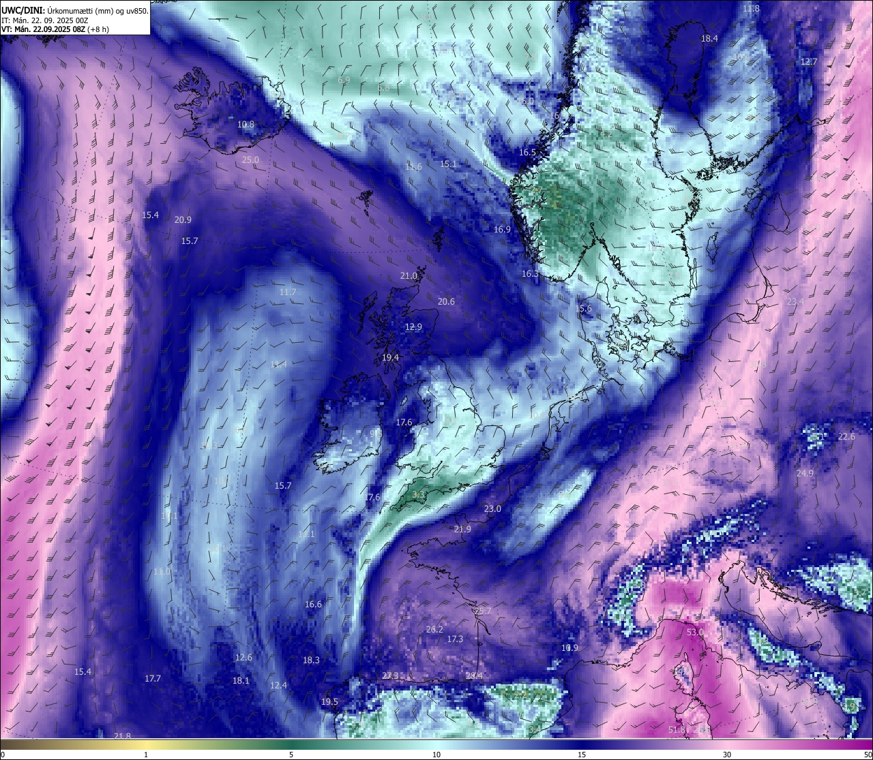
Task: Click the '17.3' value over France
Action: [455, 639]
